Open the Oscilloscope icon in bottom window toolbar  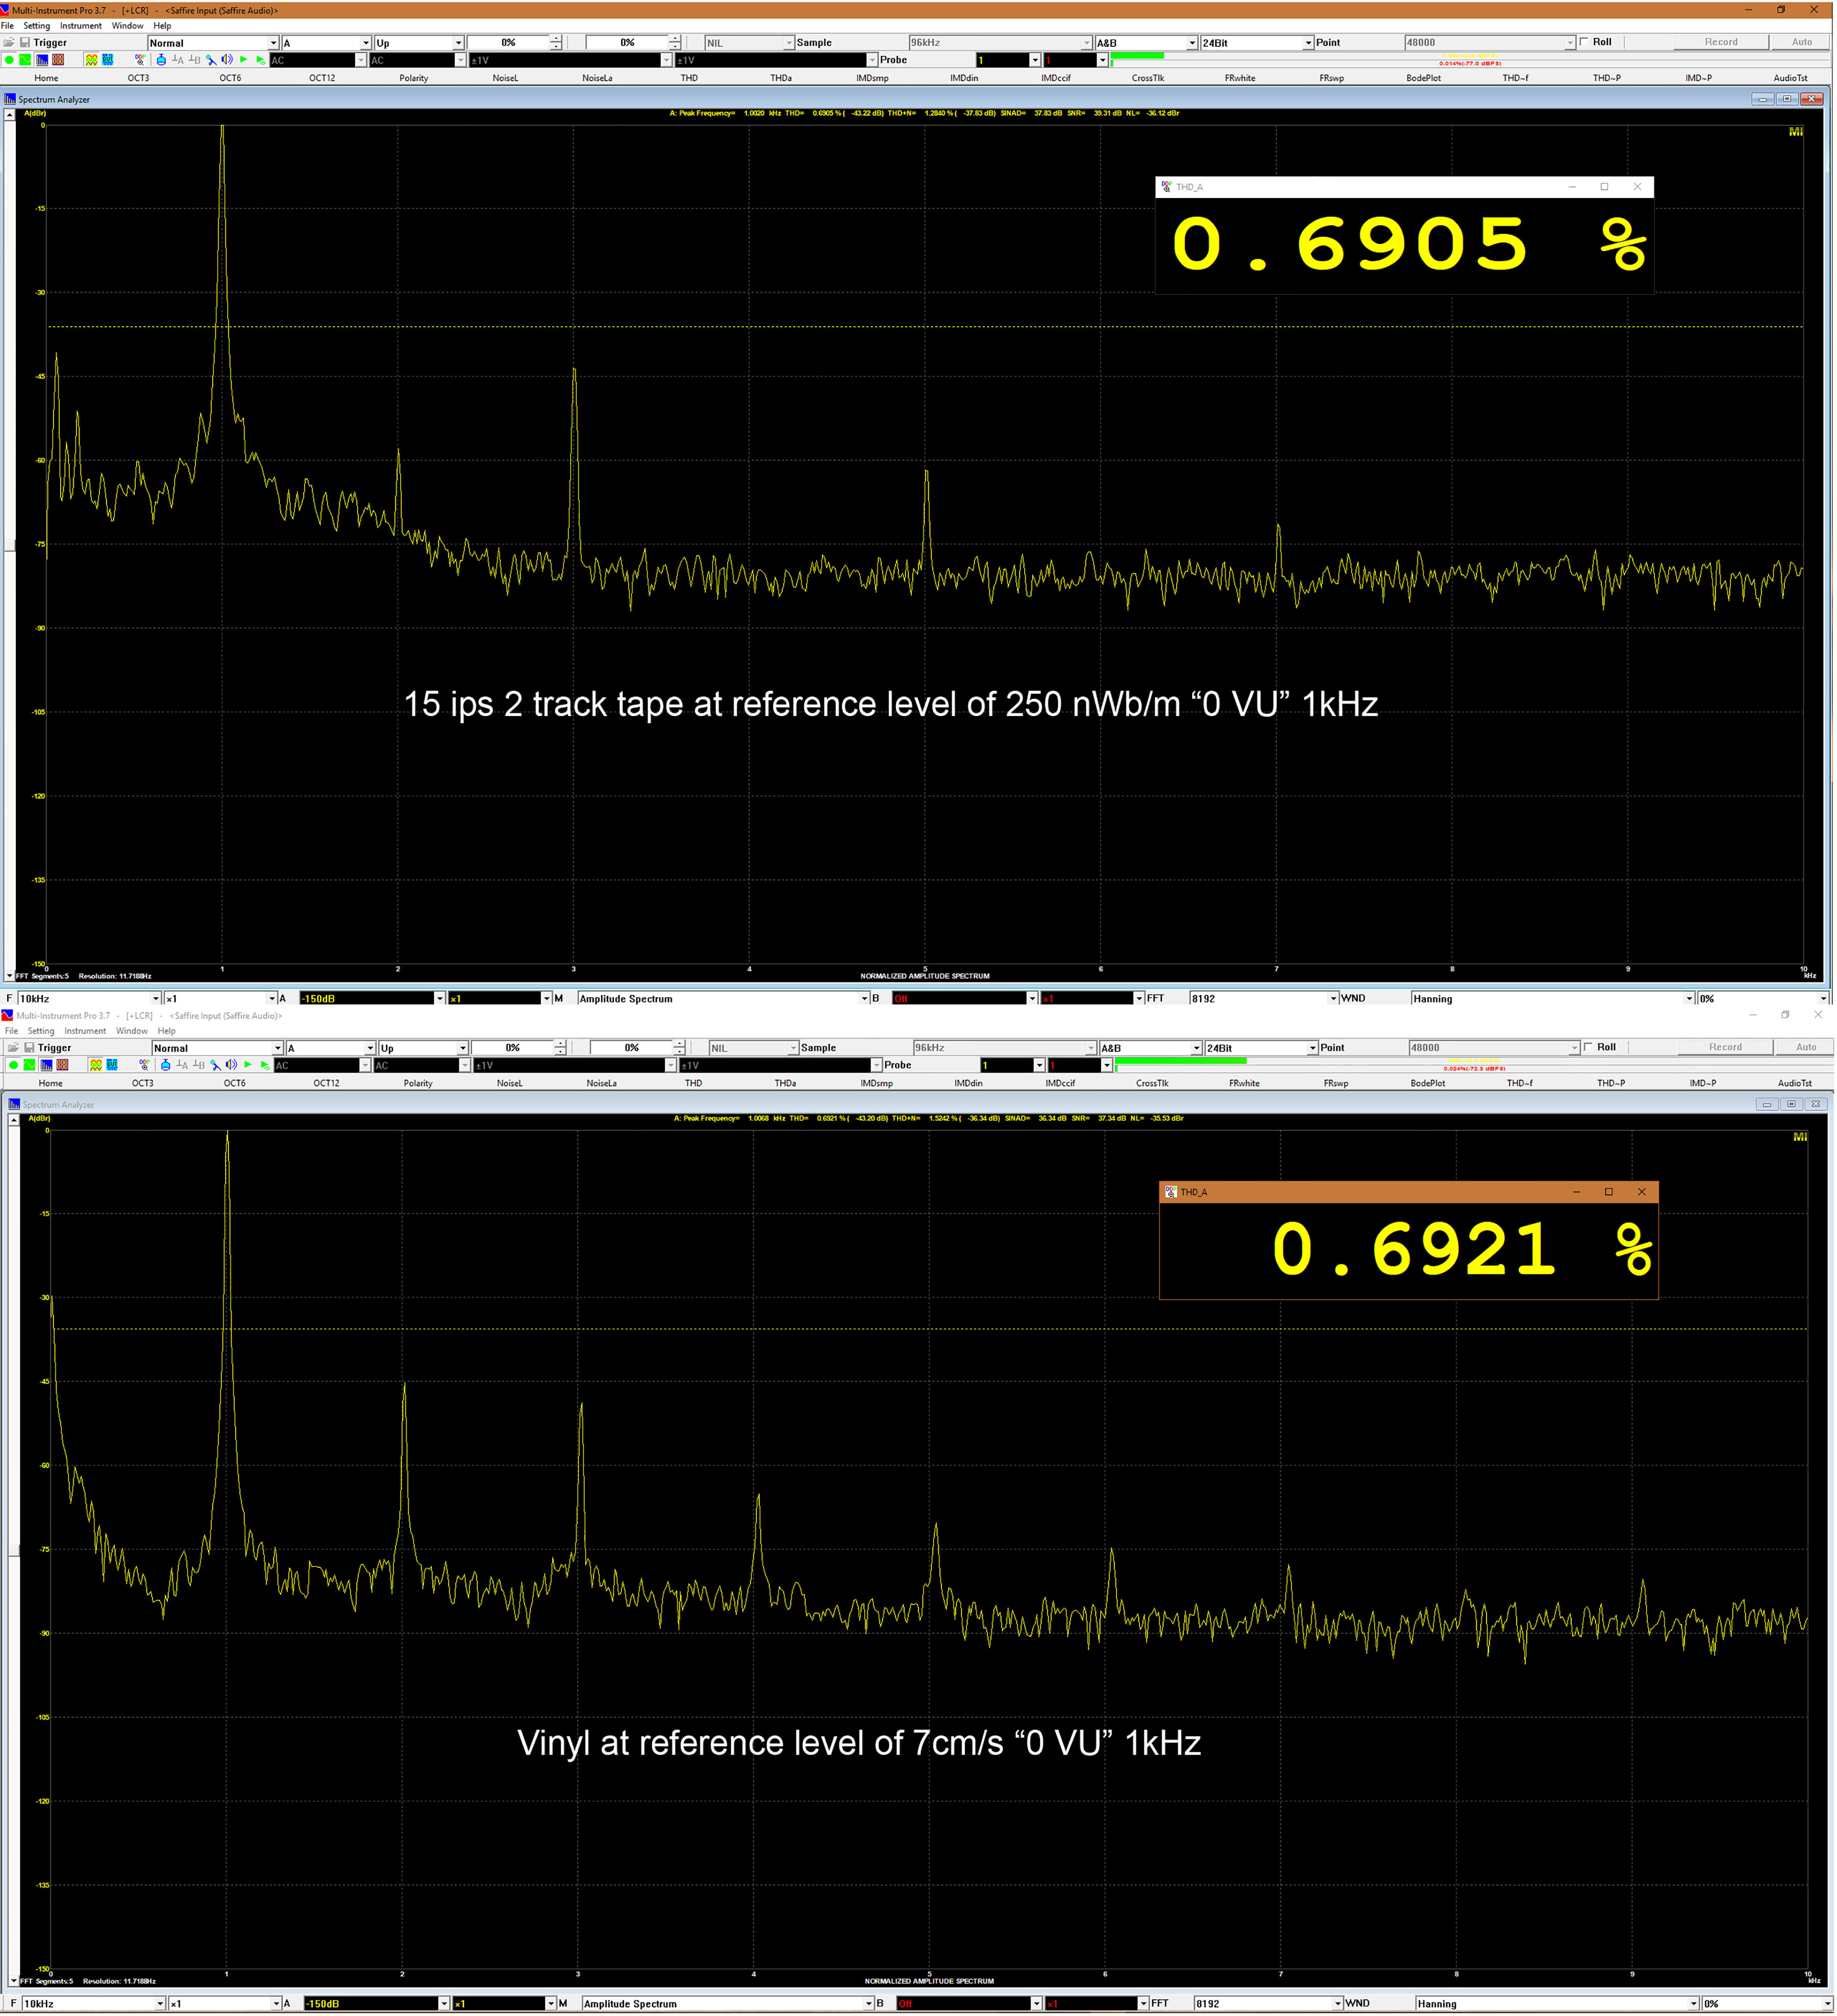click(29, 1066)
